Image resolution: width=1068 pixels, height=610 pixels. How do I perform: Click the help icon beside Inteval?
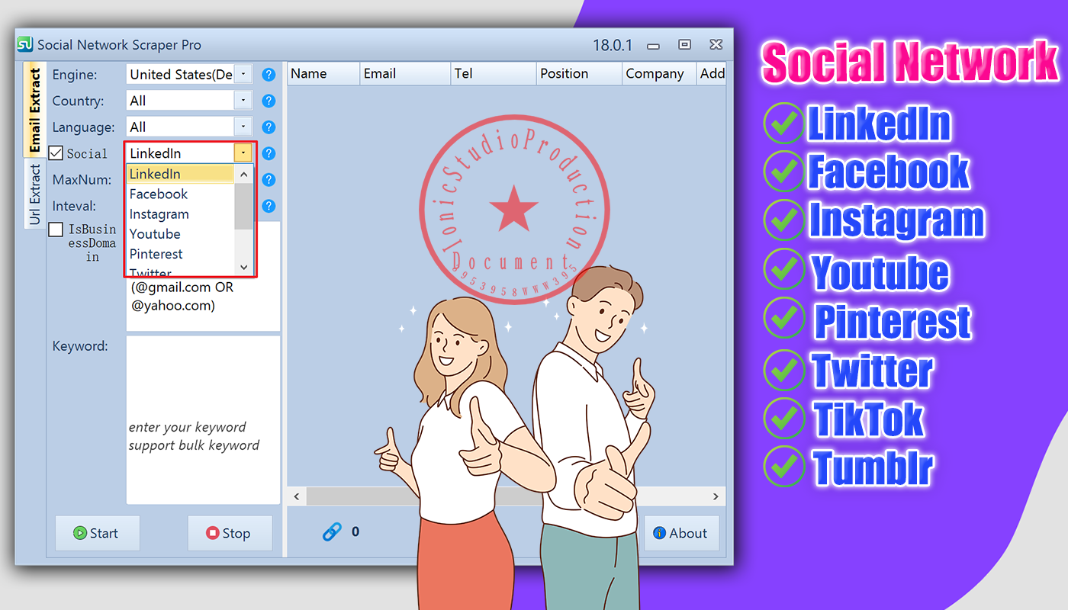tap(269, 206)
